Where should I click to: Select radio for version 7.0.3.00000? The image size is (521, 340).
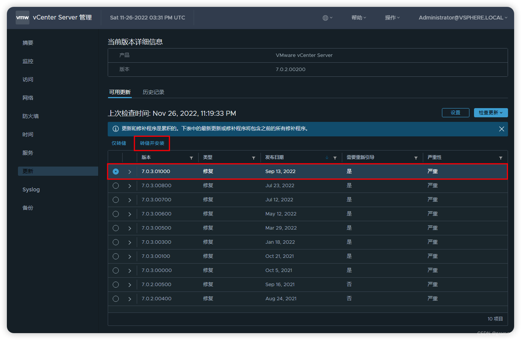point(116,270)
